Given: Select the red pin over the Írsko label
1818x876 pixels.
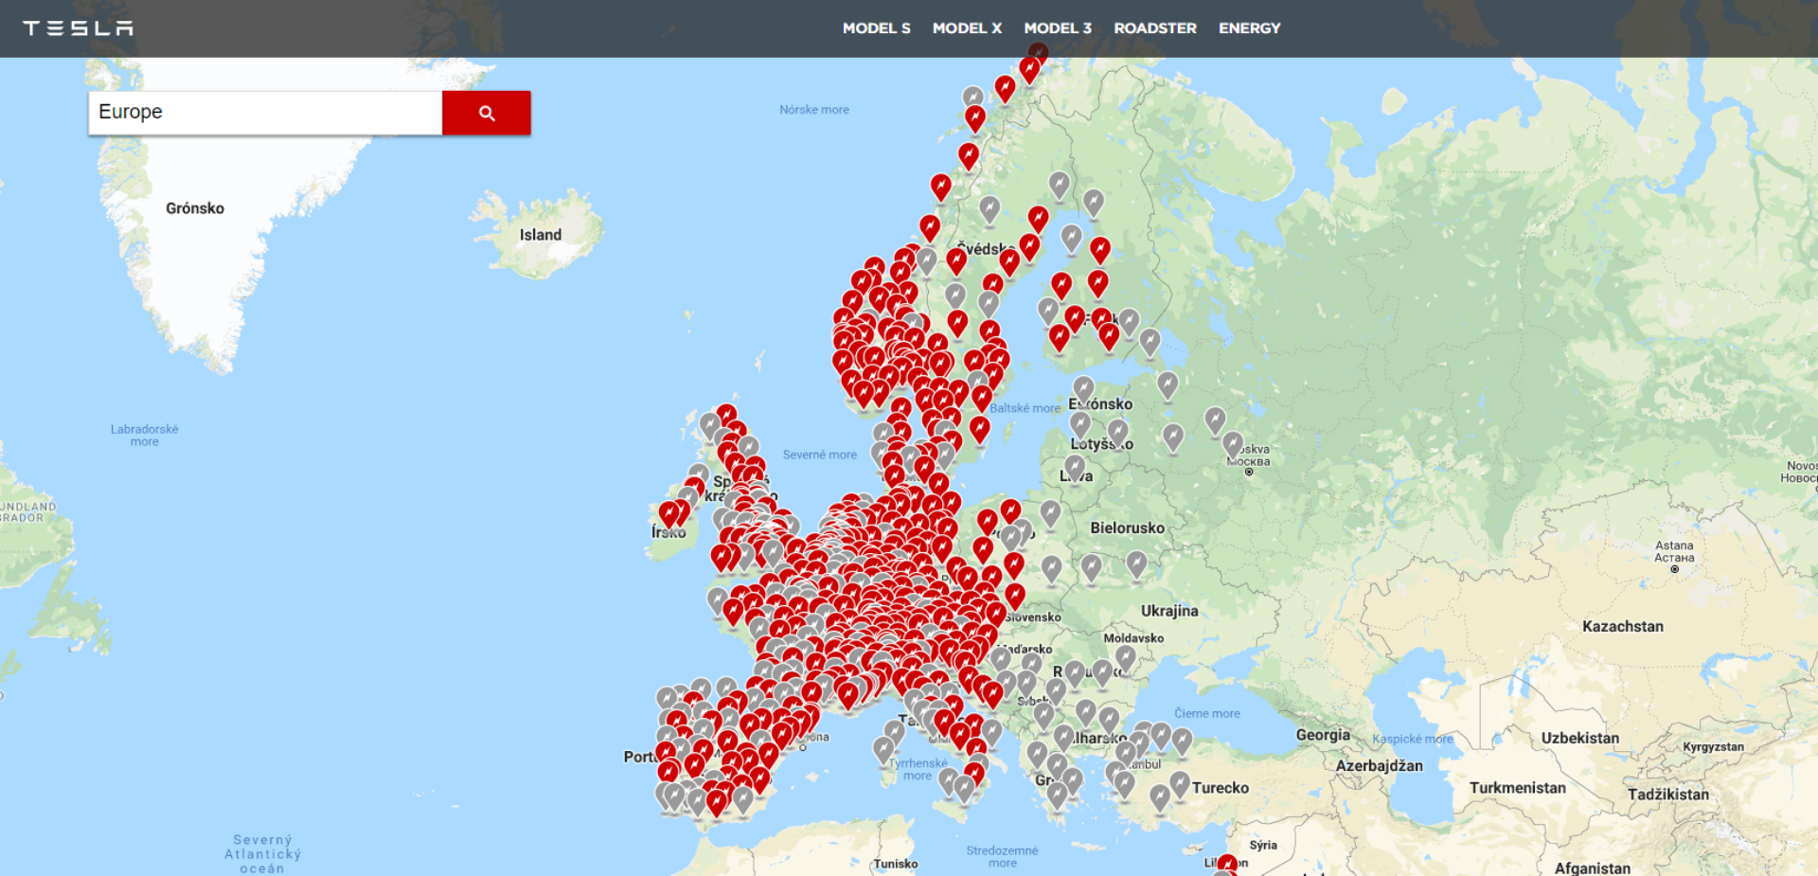Looking at the screenshot, I should coord(670,513).
